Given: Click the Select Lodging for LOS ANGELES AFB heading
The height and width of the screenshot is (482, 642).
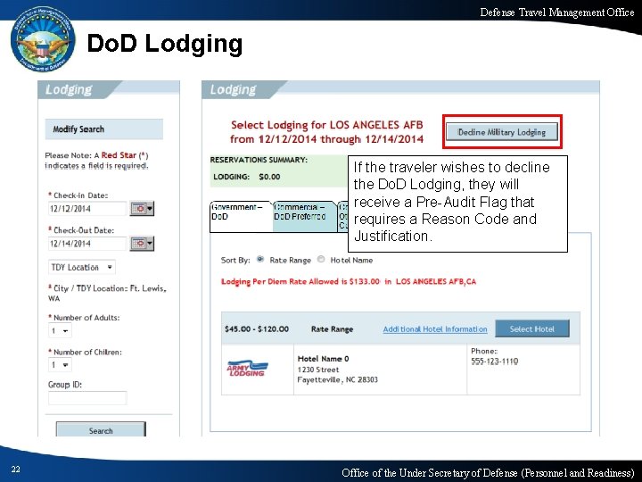Looking at the screenshot, I should pos(326,131).
